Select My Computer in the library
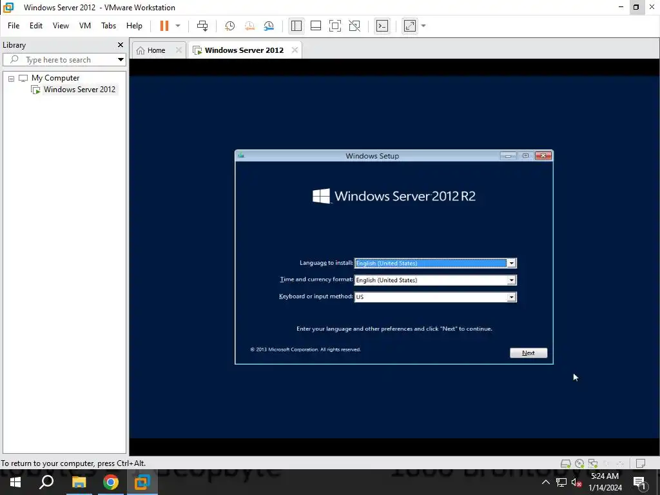 point(55,78)
